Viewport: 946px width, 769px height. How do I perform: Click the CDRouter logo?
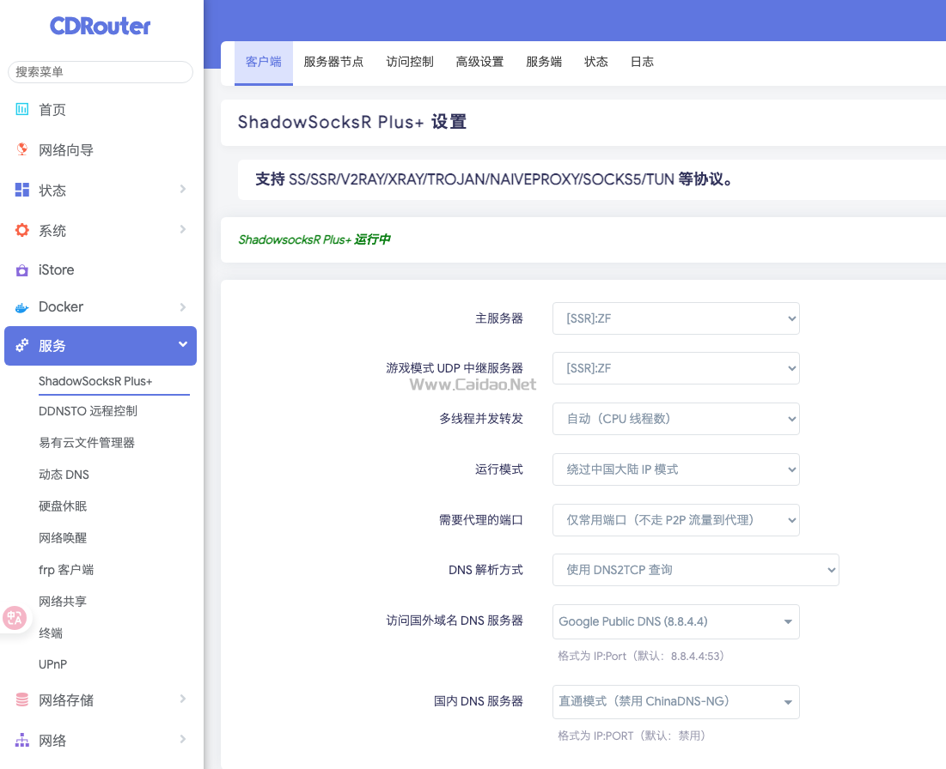[101, 27]
